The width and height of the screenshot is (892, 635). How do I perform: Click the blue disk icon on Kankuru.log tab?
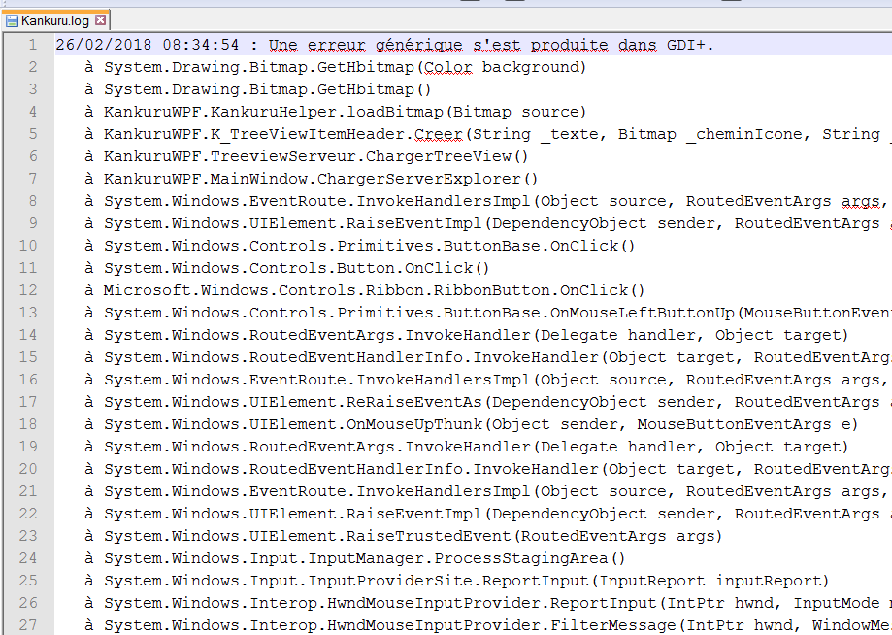click(12, 21)
